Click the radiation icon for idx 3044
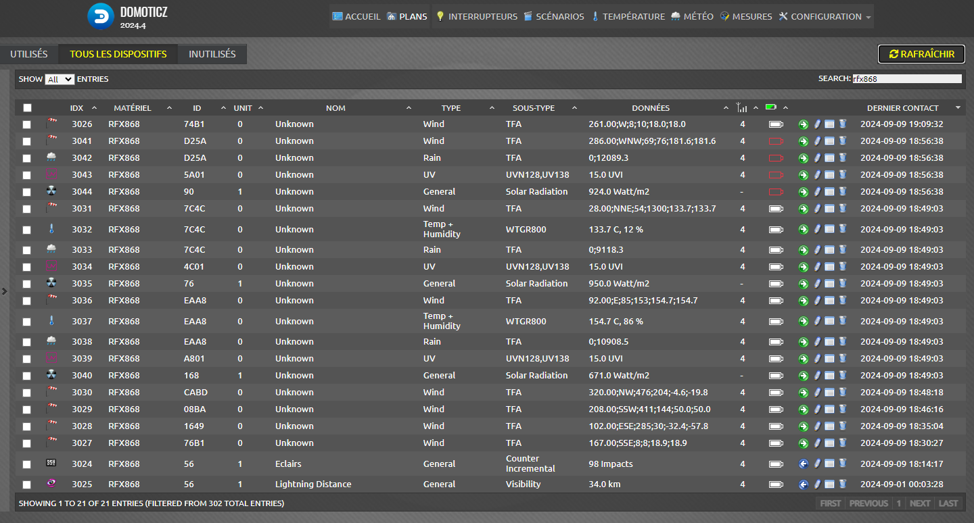Viewport: 974px width, 523px height. click(x=51, y=191)
